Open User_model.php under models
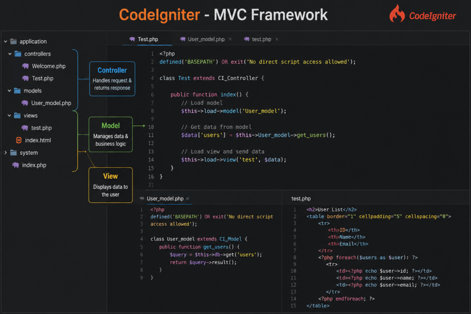 click(x=51, y=103)
